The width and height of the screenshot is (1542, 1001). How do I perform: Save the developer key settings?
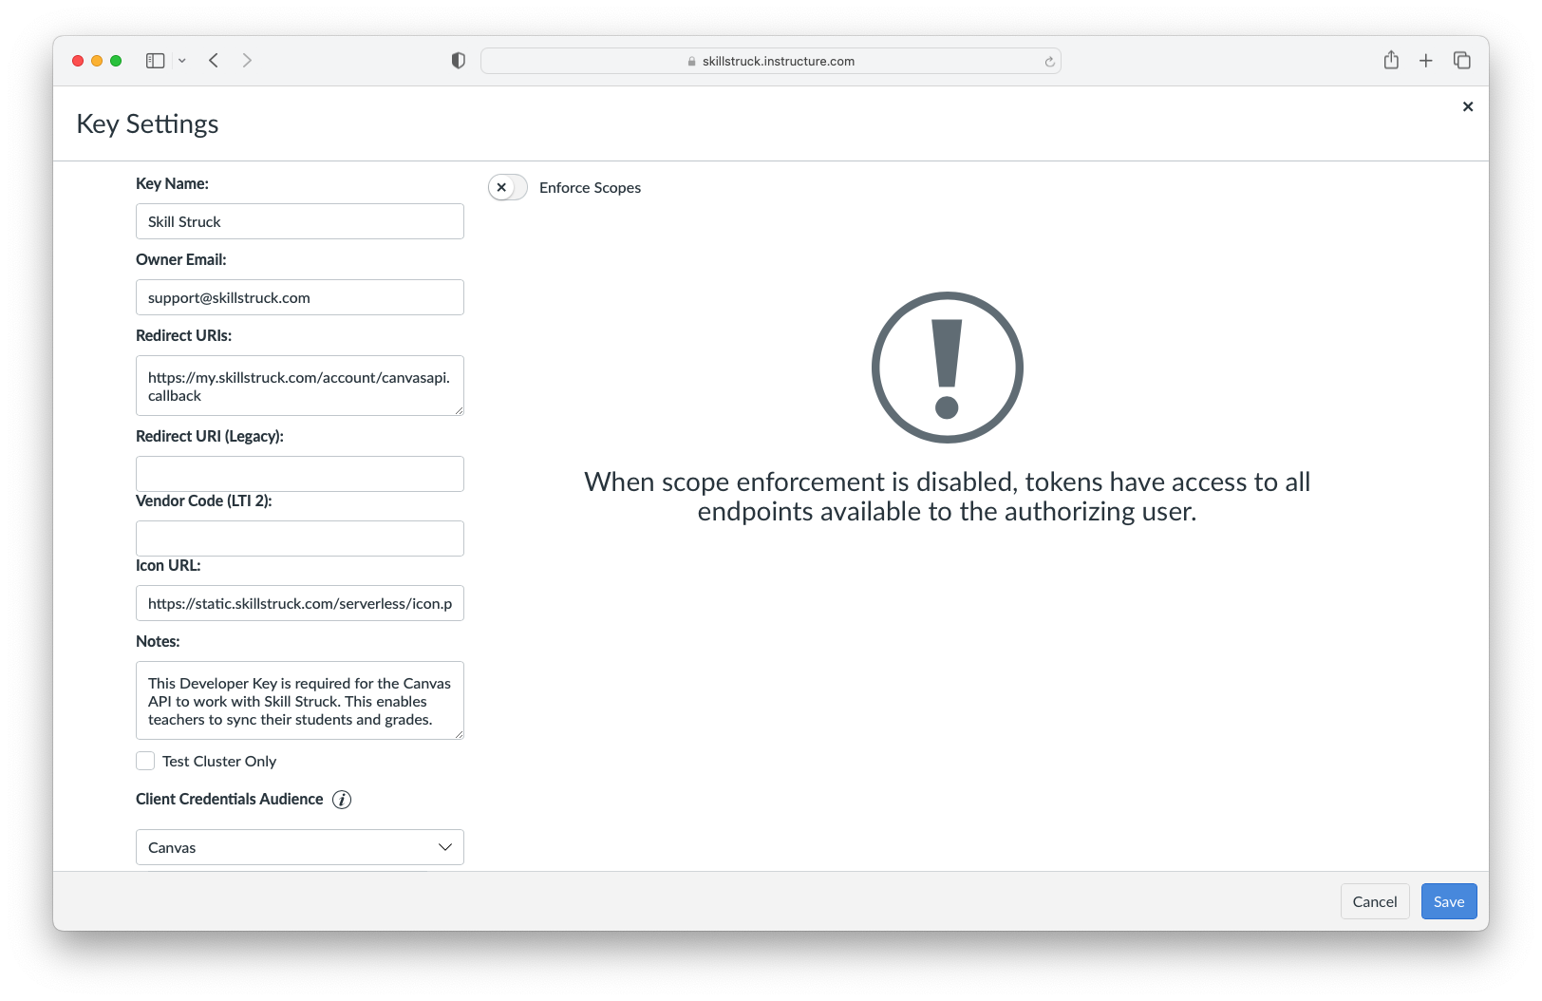click(x=1448, y=900)
